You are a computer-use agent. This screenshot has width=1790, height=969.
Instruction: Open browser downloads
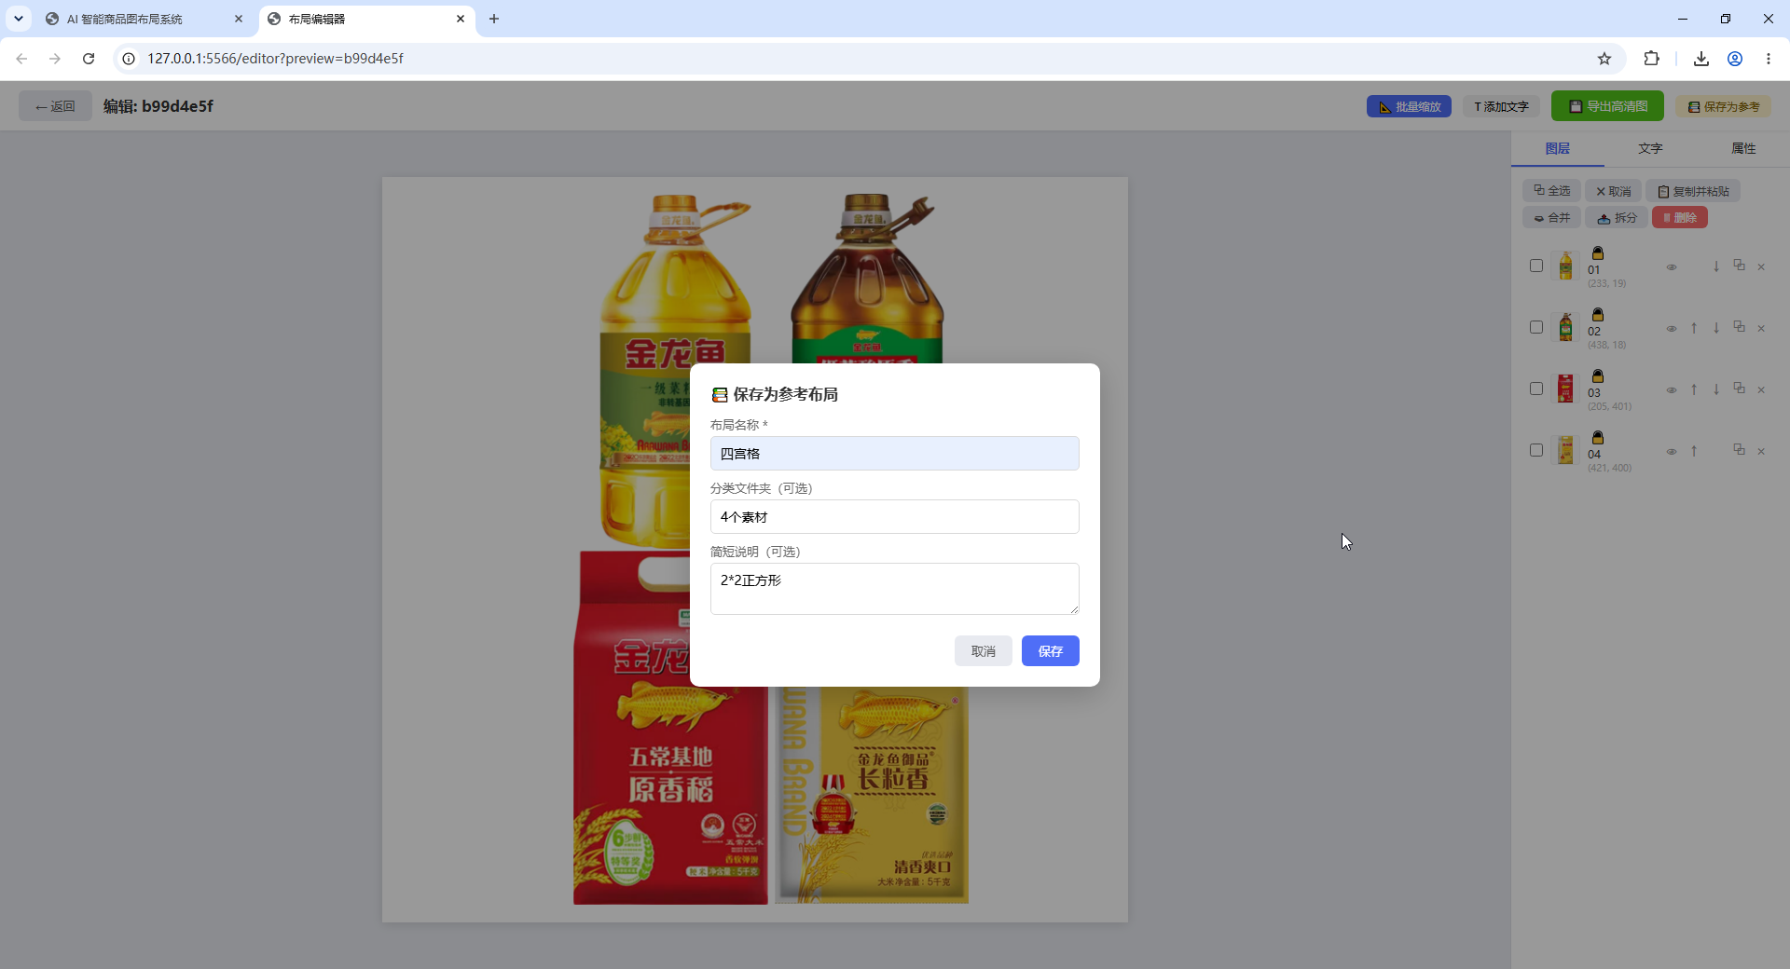pyautogui.click(x=1701, y=59)
